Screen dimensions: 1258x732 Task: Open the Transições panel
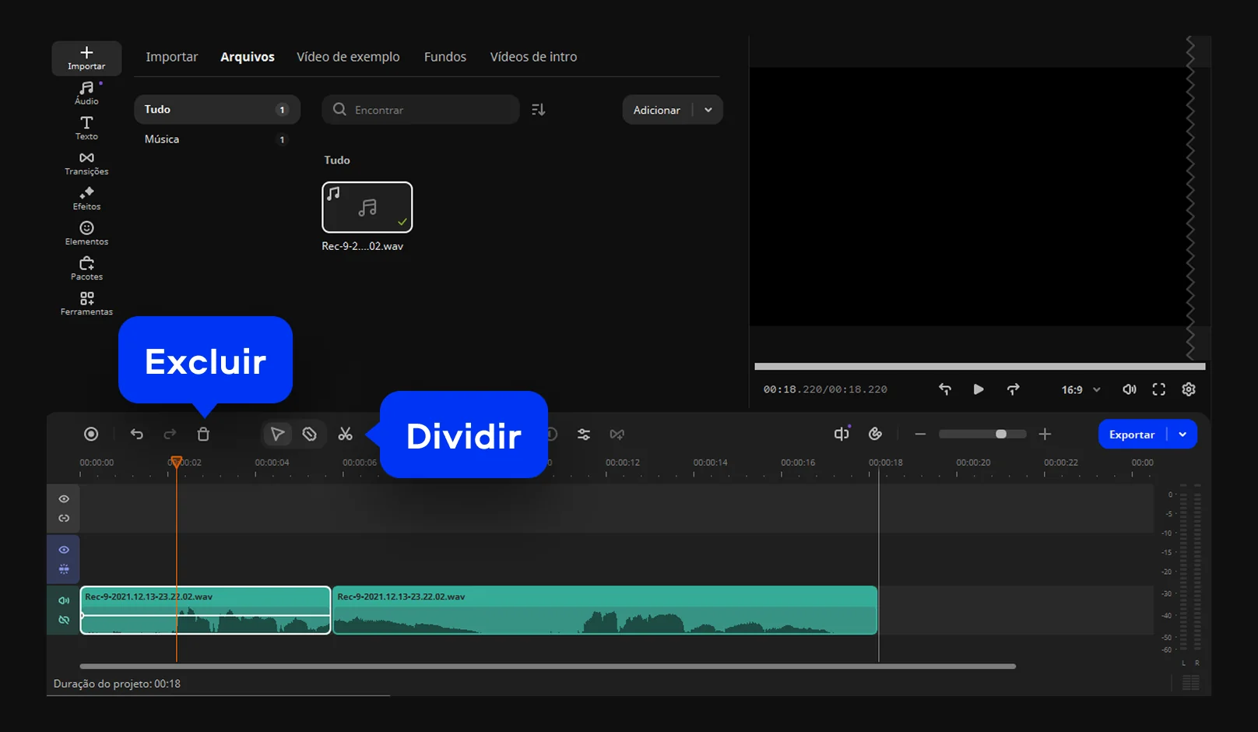(86, 164)
